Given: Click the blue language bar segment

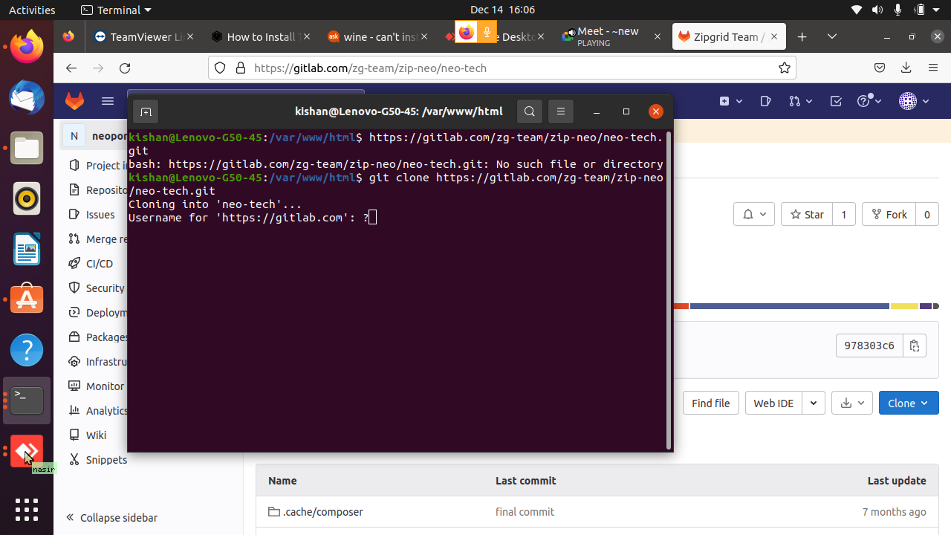Looking at the screenshot, I should pyautogui.click(x=789, y=306).
